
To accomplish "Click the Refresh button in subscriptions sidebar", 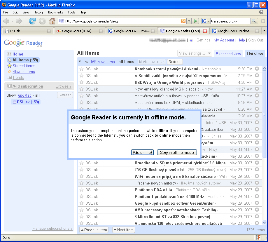I will [x=65, y=95].
